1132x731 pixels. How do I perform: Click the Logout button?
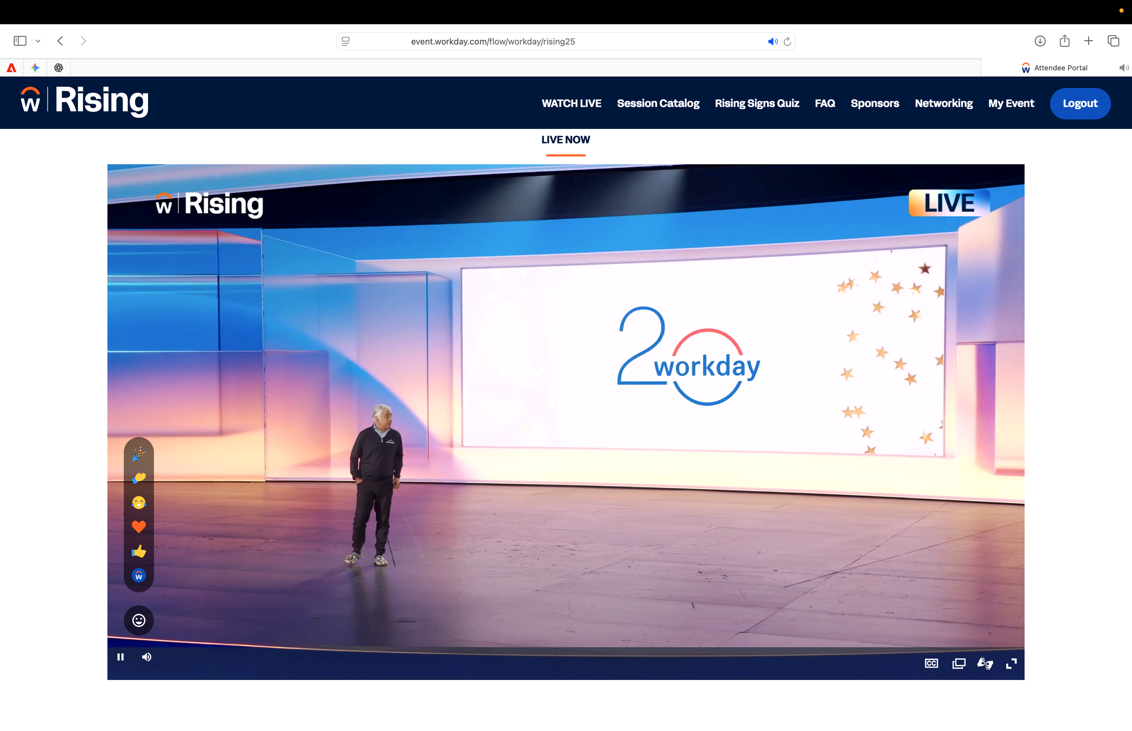[x=1080, y=104]
